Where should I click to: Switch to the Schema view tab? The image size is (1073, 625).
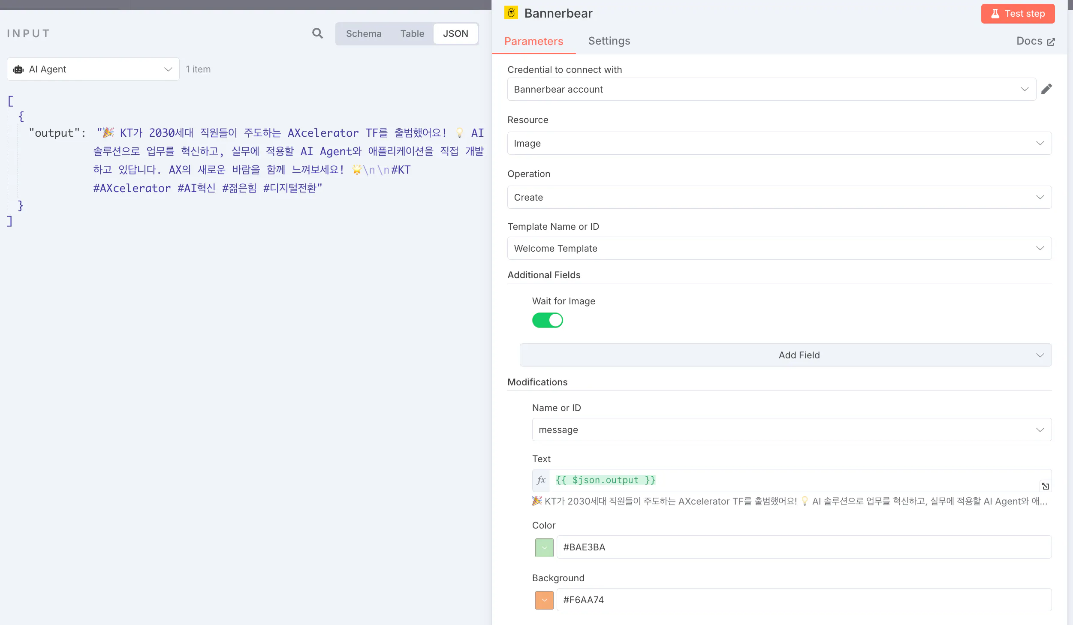[x=364, y=33]
